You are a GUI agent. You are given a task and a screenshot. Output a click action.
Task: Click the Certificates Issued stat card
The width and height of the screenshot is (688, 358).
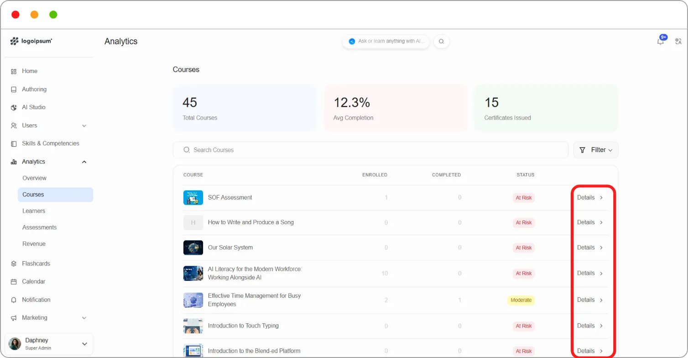547,108
